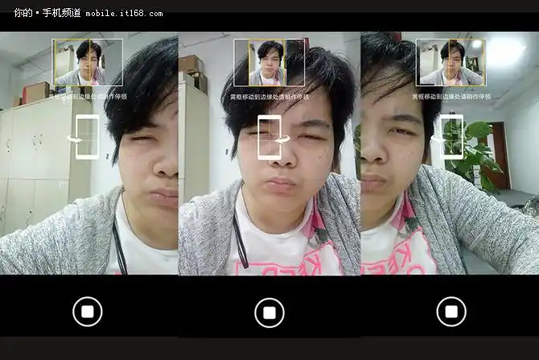Click the panorama preview thumbnail in middle panel
This screenshot has height=360, width=539.
click(x=269, y=63)
